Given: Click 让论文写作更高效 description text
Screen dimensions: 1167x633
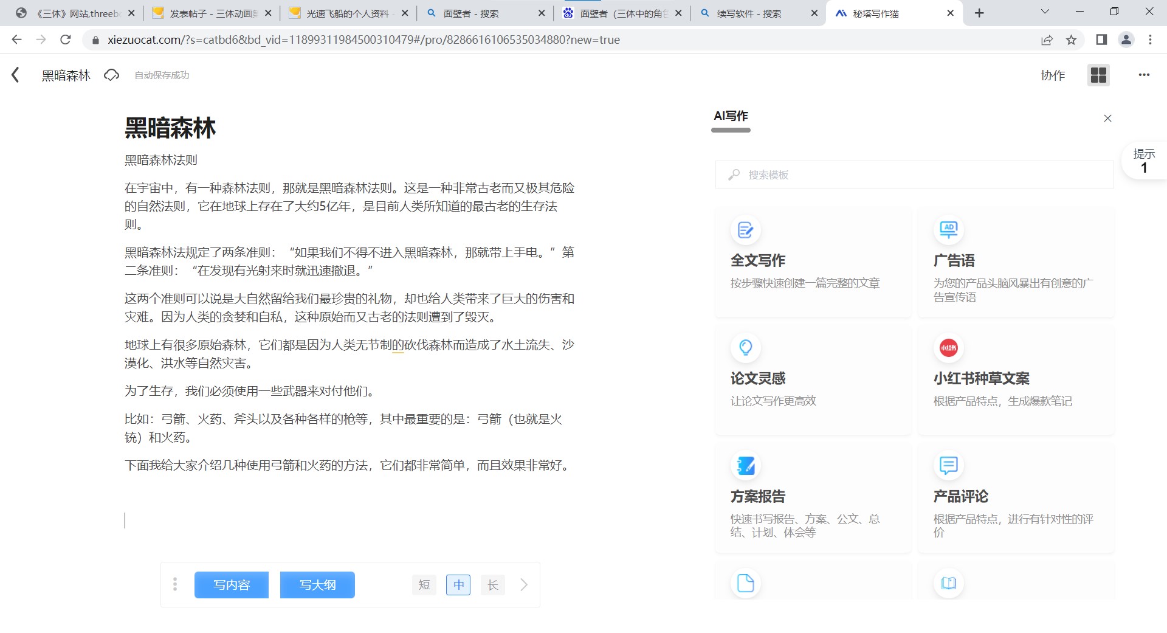Looking at the screenshot, I should click(x=773, y=401).
